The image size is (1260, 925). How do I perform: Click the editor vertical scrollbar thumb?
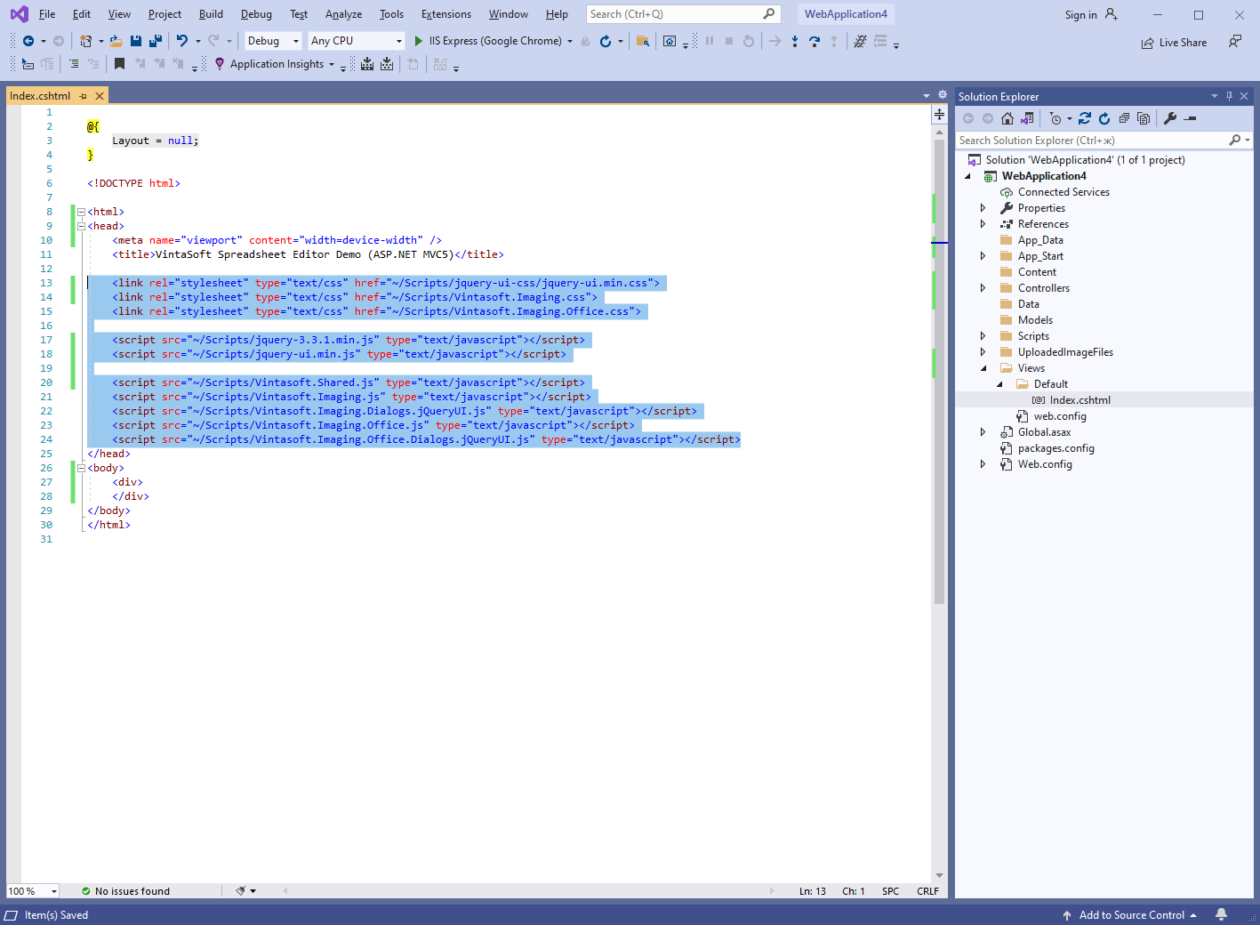pyautogui.click(x=939, y=372)
